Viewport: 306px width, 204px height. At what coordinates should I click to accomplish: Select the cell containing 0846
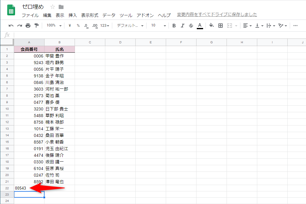pos(29,82)
